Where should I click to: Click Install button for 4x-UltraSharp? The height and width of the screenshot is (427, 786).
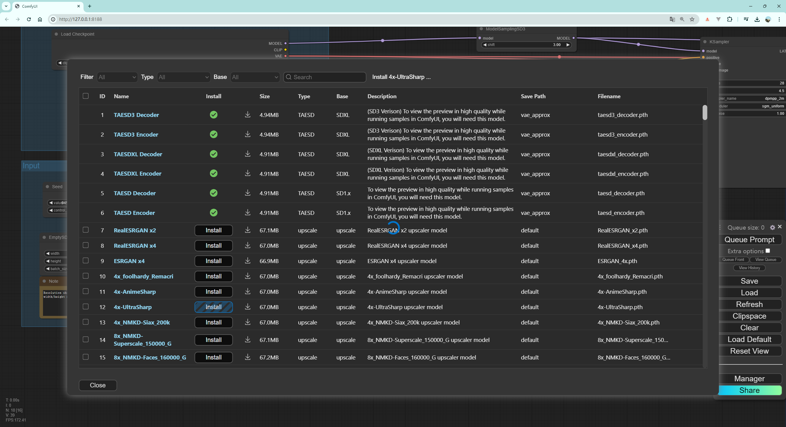[214, 307]
